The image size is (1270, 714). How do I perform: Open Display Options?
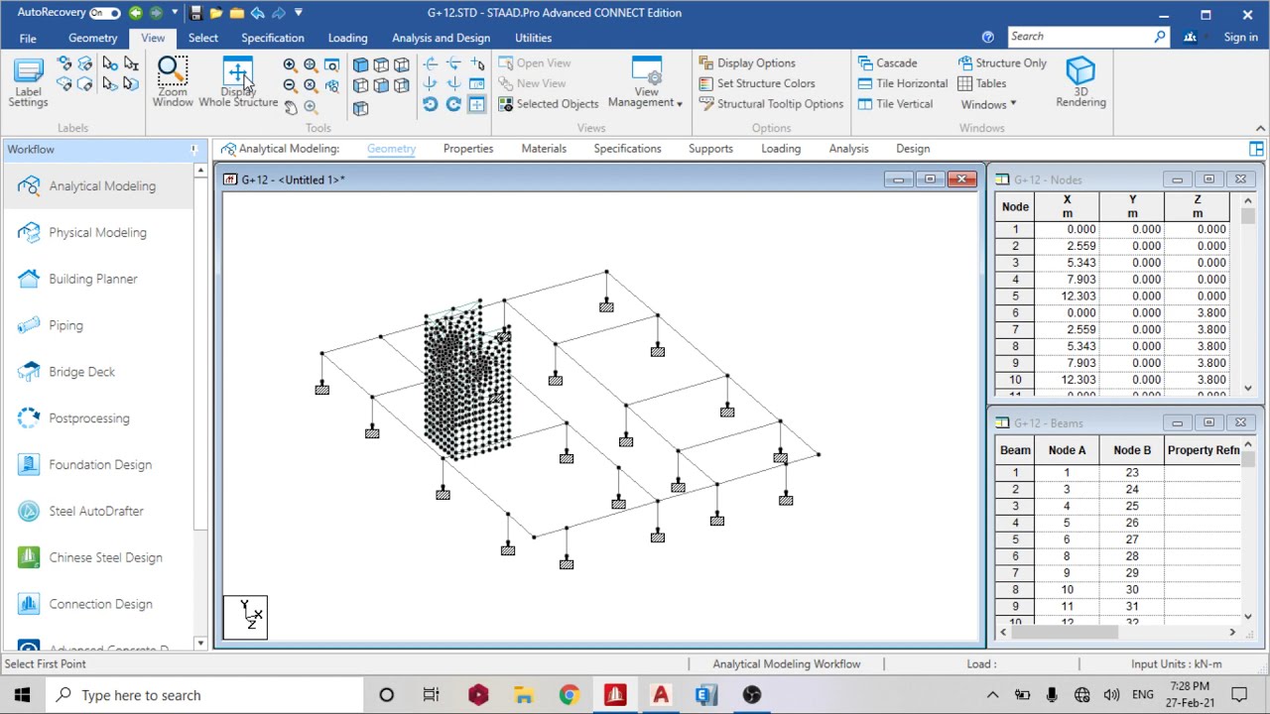pyautogui.click(x=746, y=62)
